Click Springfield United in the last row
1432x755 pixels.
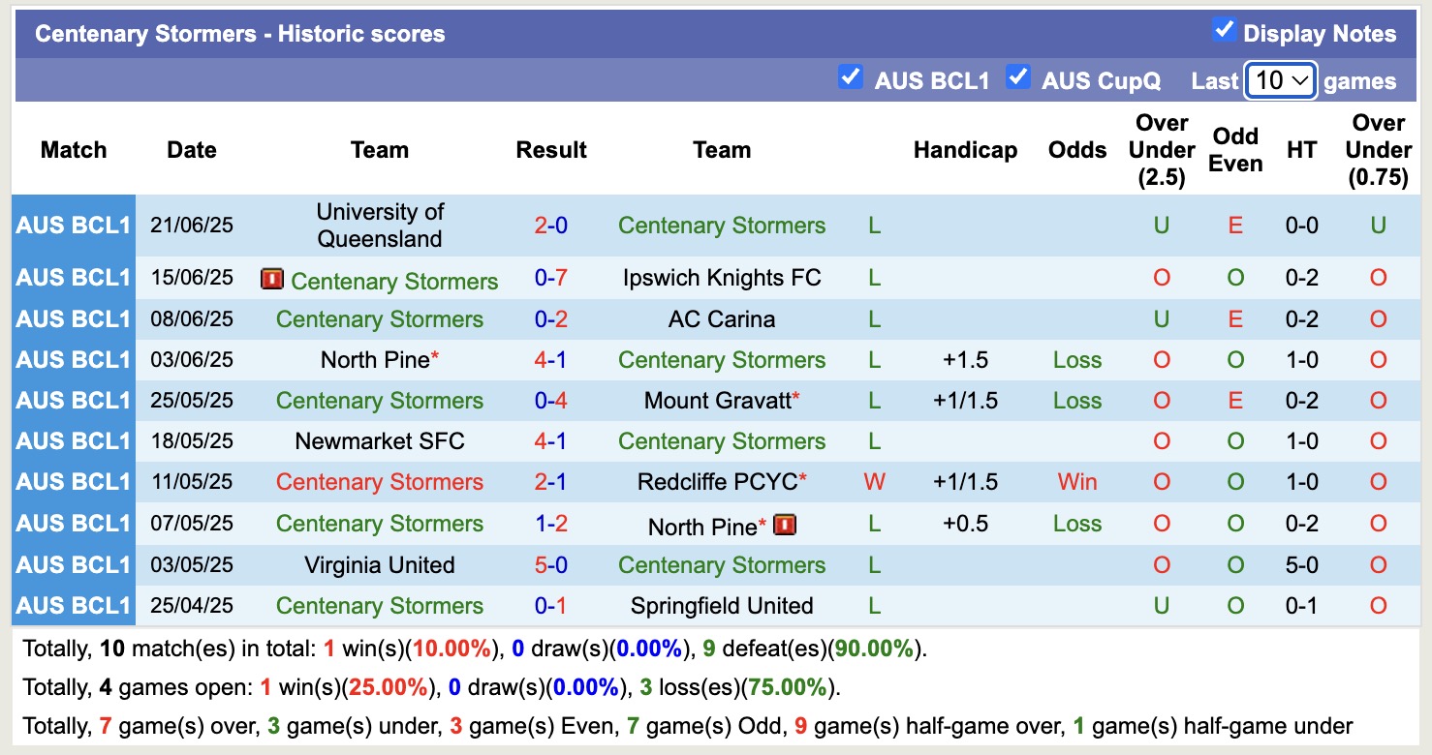point(722,605)
